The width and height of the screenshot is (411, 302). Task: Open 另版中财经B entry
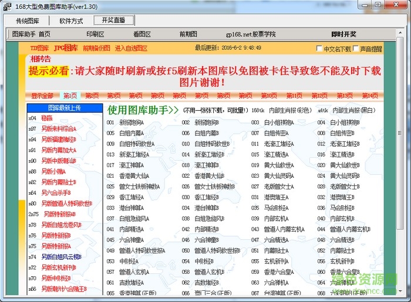(x=56, y=278)
